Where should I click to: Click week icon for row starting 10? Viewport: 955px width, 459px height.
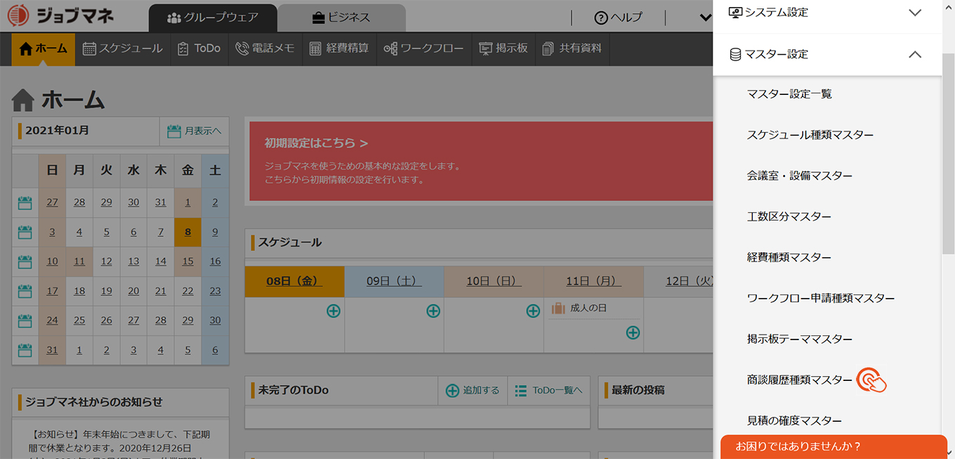[x=25, y=261]
